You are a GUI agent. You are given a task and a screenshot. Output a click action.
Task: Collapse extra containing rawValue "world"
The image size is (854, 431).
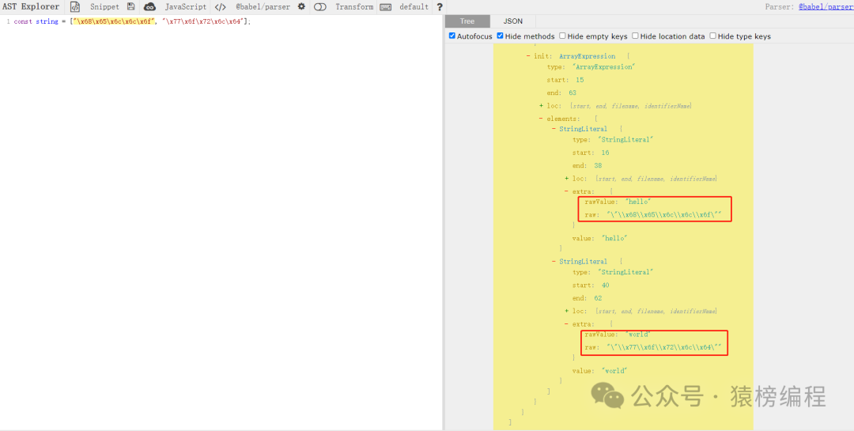566,324
